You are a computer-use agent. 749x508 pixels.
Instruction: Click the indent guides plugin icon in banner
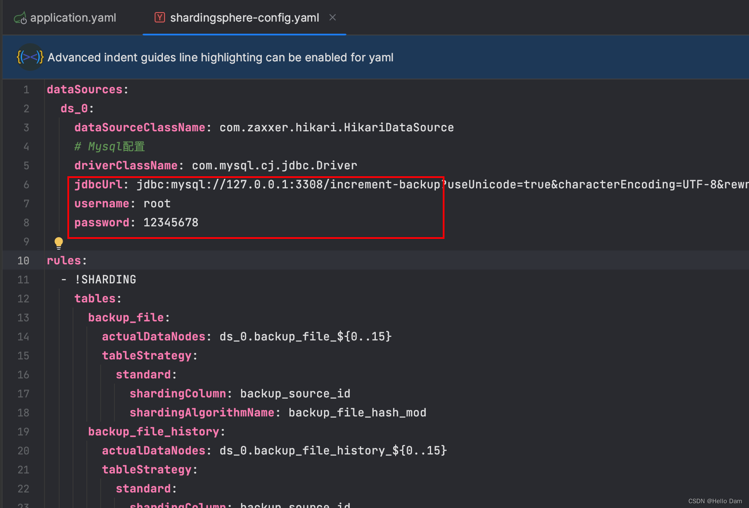coord(30,57)
